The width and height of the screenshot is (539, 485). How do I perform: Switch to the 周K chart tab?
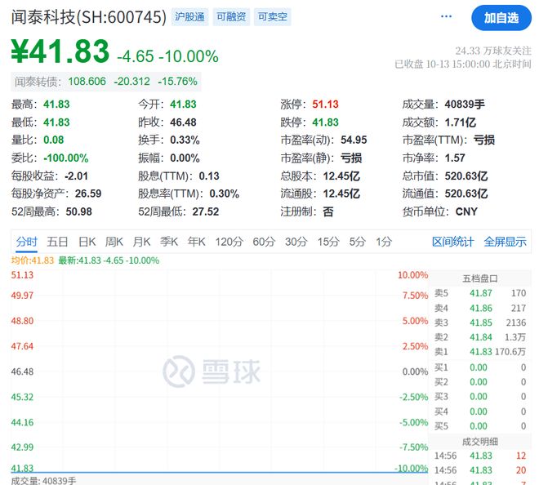[114, 242]
